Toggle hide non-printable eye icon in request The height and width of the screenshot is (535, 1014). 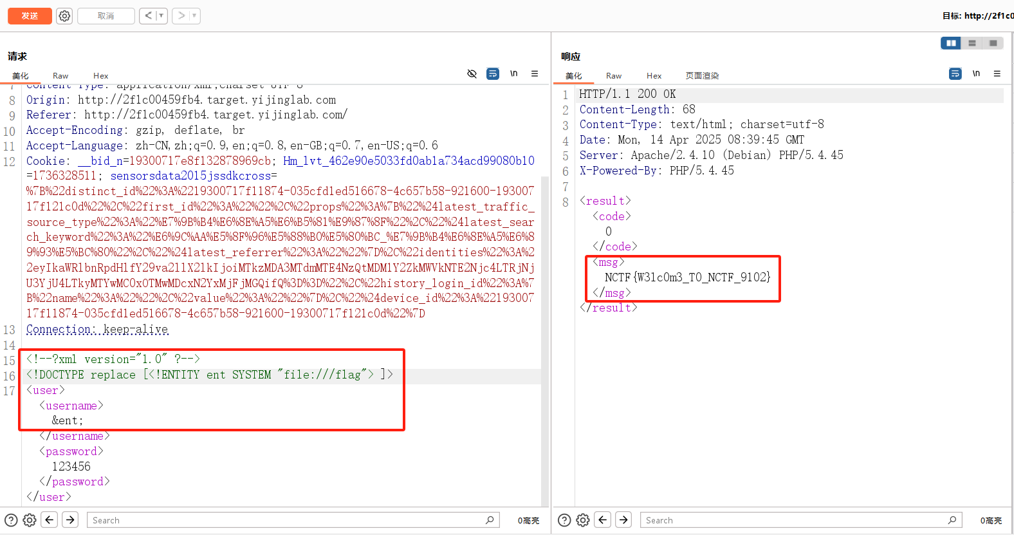(x=472, y=74)
